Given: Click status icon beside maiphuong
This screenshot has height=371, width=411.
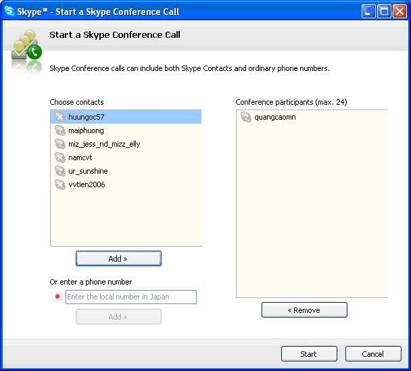Looking at the screenshot, I should point(59,130).
